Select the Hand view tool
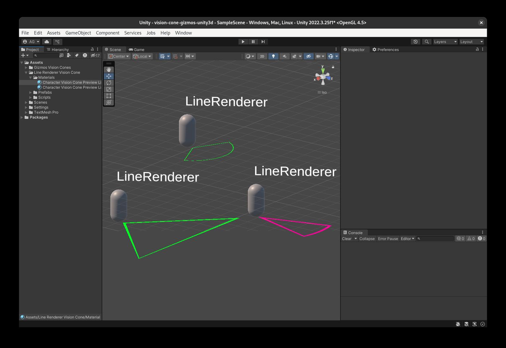This screenshot has width=506, height=348. [x=109, y=70]
